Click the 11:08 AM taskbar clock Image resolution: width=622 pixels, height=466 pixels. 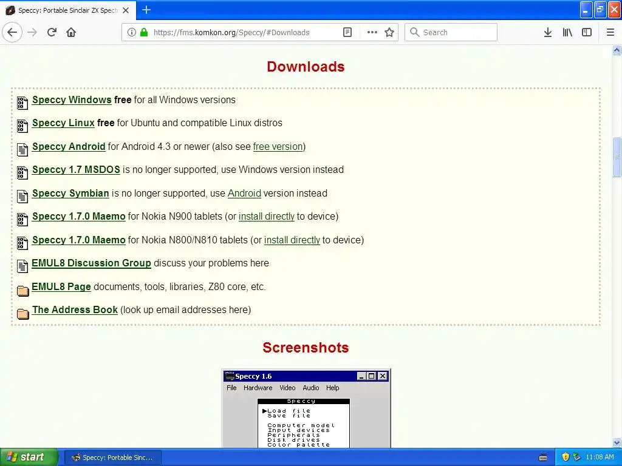tap(600, 458)
